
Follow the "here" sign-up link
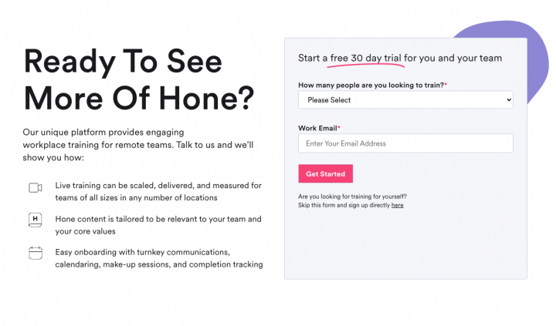tap(397, 206)
